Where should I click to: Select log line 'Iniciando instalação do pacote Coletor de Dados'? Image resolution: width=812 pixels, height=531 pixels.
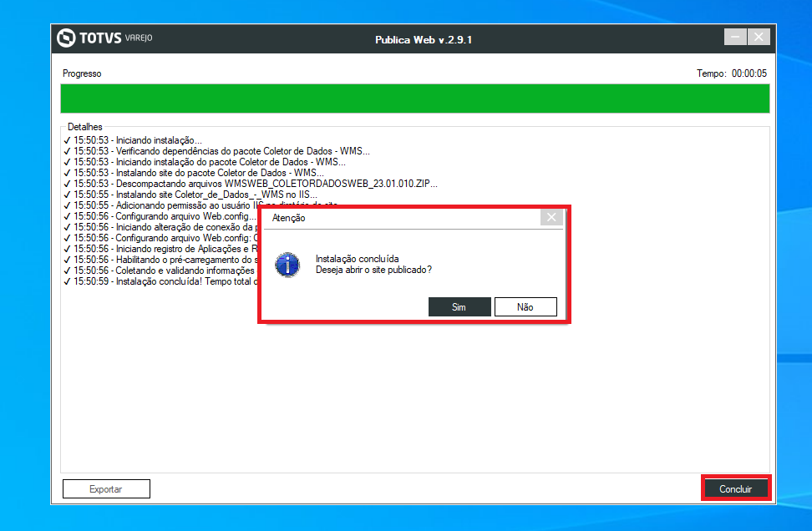click(205, 162)
